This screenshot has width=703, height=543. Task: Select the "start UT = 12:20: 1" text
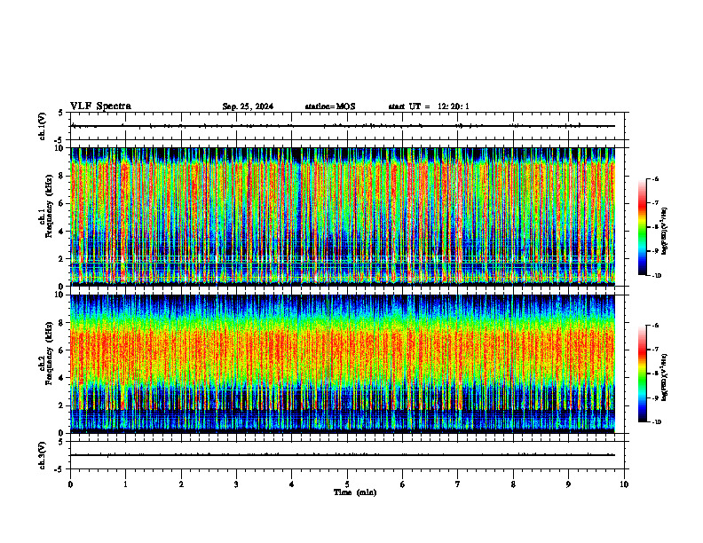tap(429, 106)
